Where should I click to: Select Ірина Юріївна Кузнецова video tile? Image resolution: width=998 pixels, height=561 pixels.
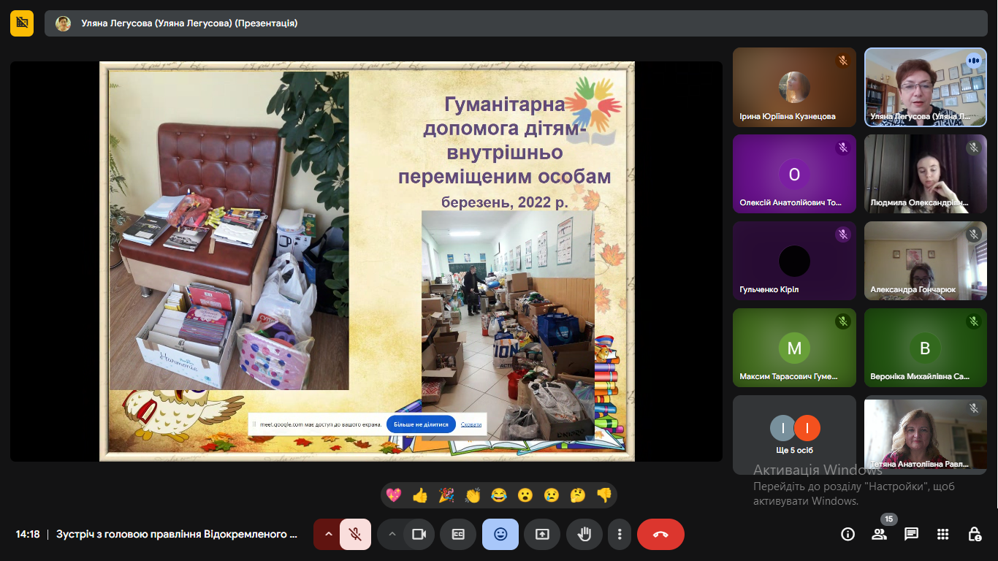[794, 88]
